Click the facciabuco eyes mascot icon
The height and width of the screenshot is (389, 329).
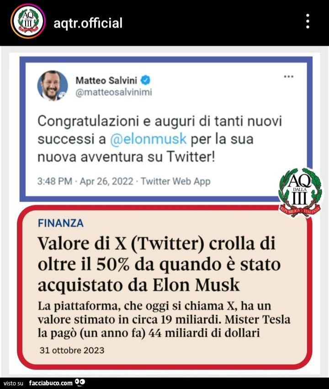(80, 382)
